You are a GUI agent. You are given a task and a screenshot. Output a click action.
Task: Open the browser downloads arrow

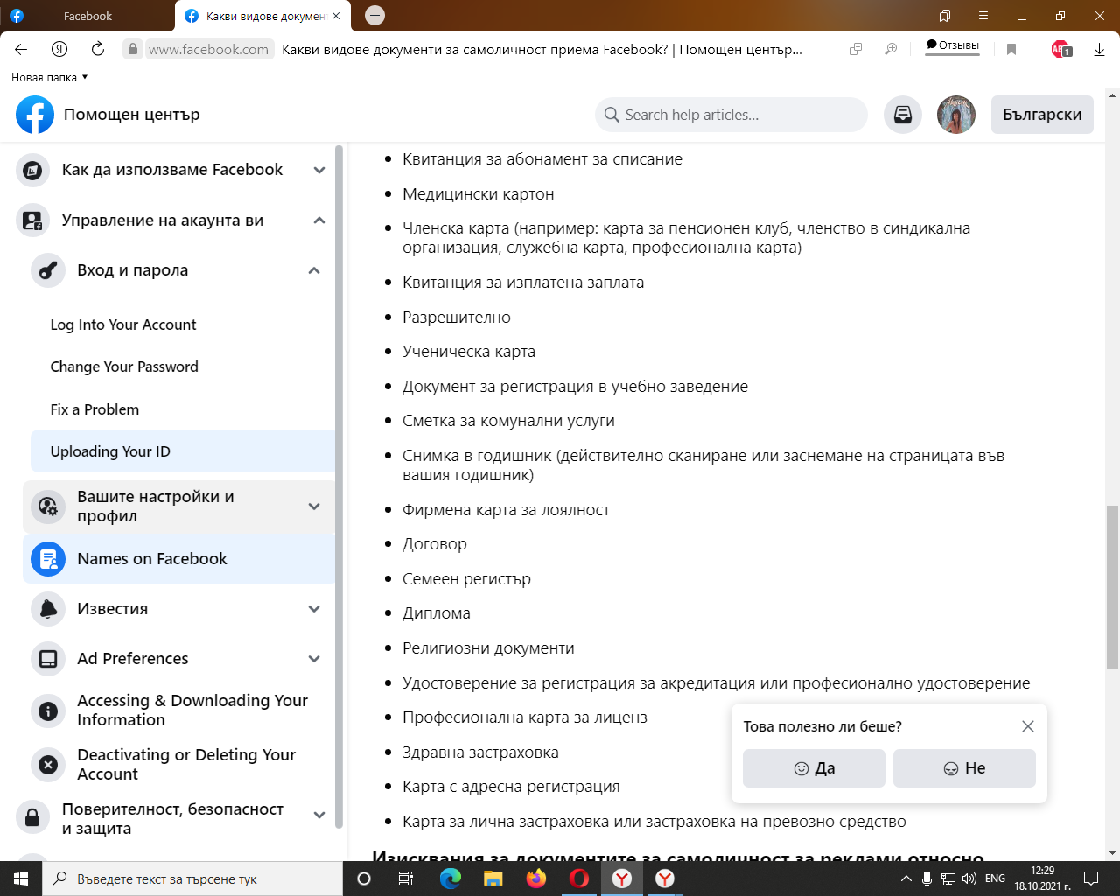(1099, 50)
